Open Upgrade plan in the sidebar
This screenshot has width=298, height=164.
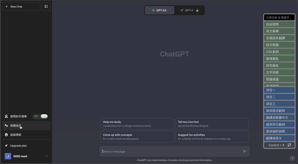click(26, 145)
